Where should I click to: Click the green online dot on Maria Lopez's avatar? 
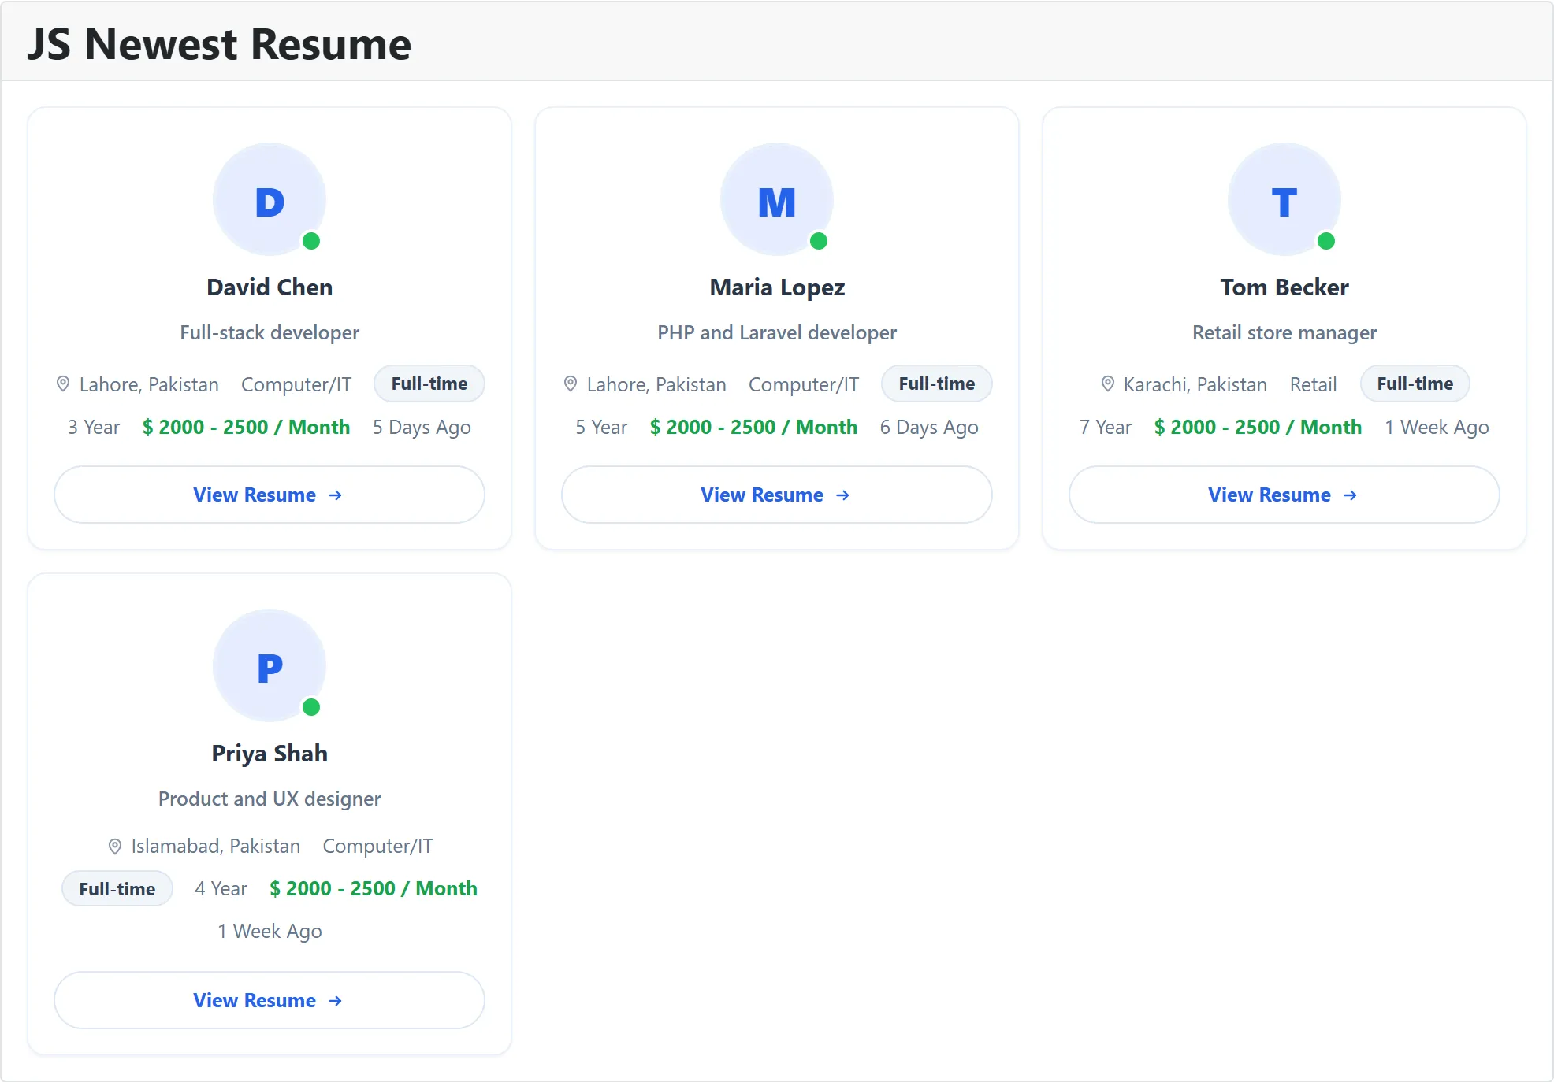click(x=819, y=241)
